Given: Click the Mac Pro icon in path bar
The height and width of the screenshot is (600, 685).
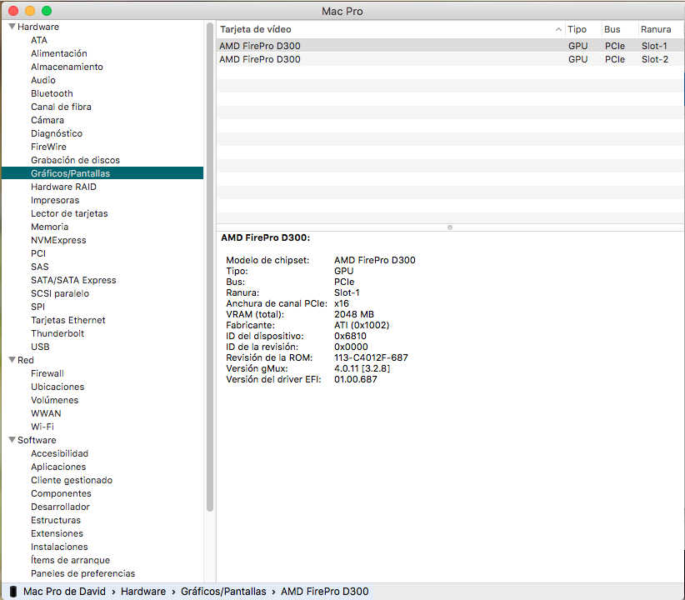Looking at the screenshot, I should [13, 592].
